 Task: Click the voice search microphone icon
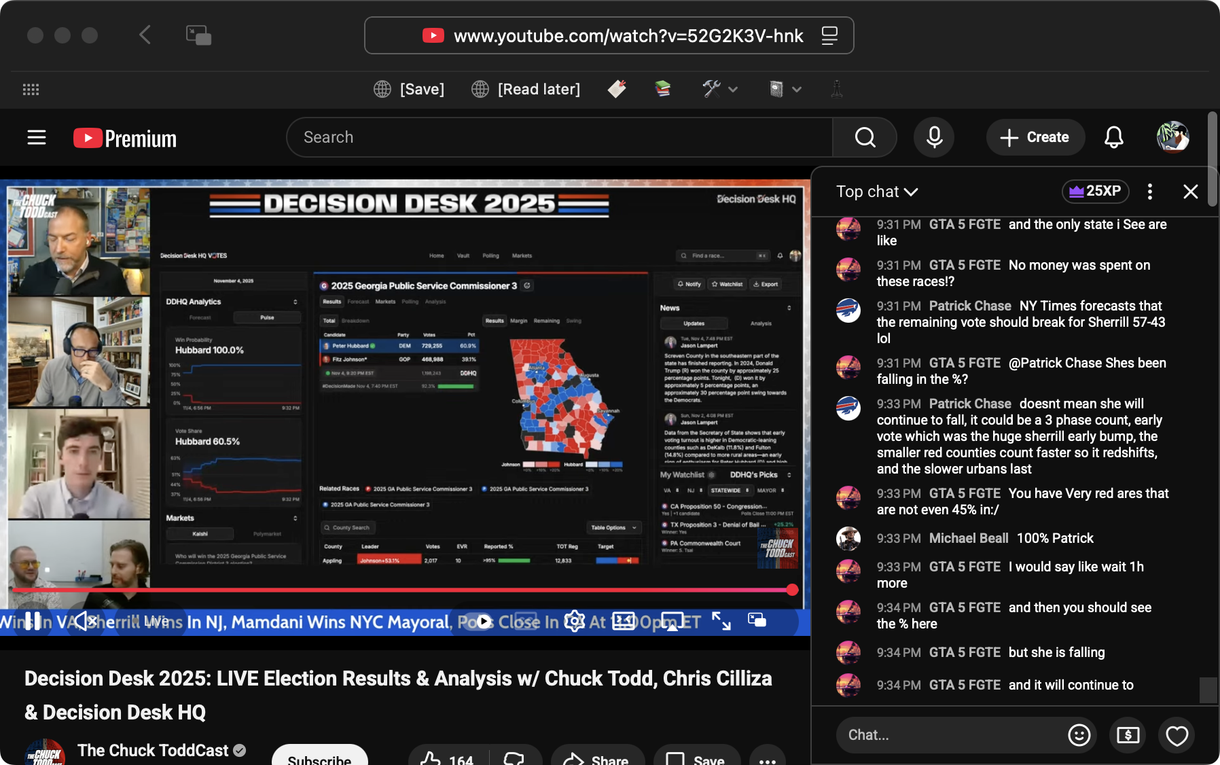pos(934,137)
